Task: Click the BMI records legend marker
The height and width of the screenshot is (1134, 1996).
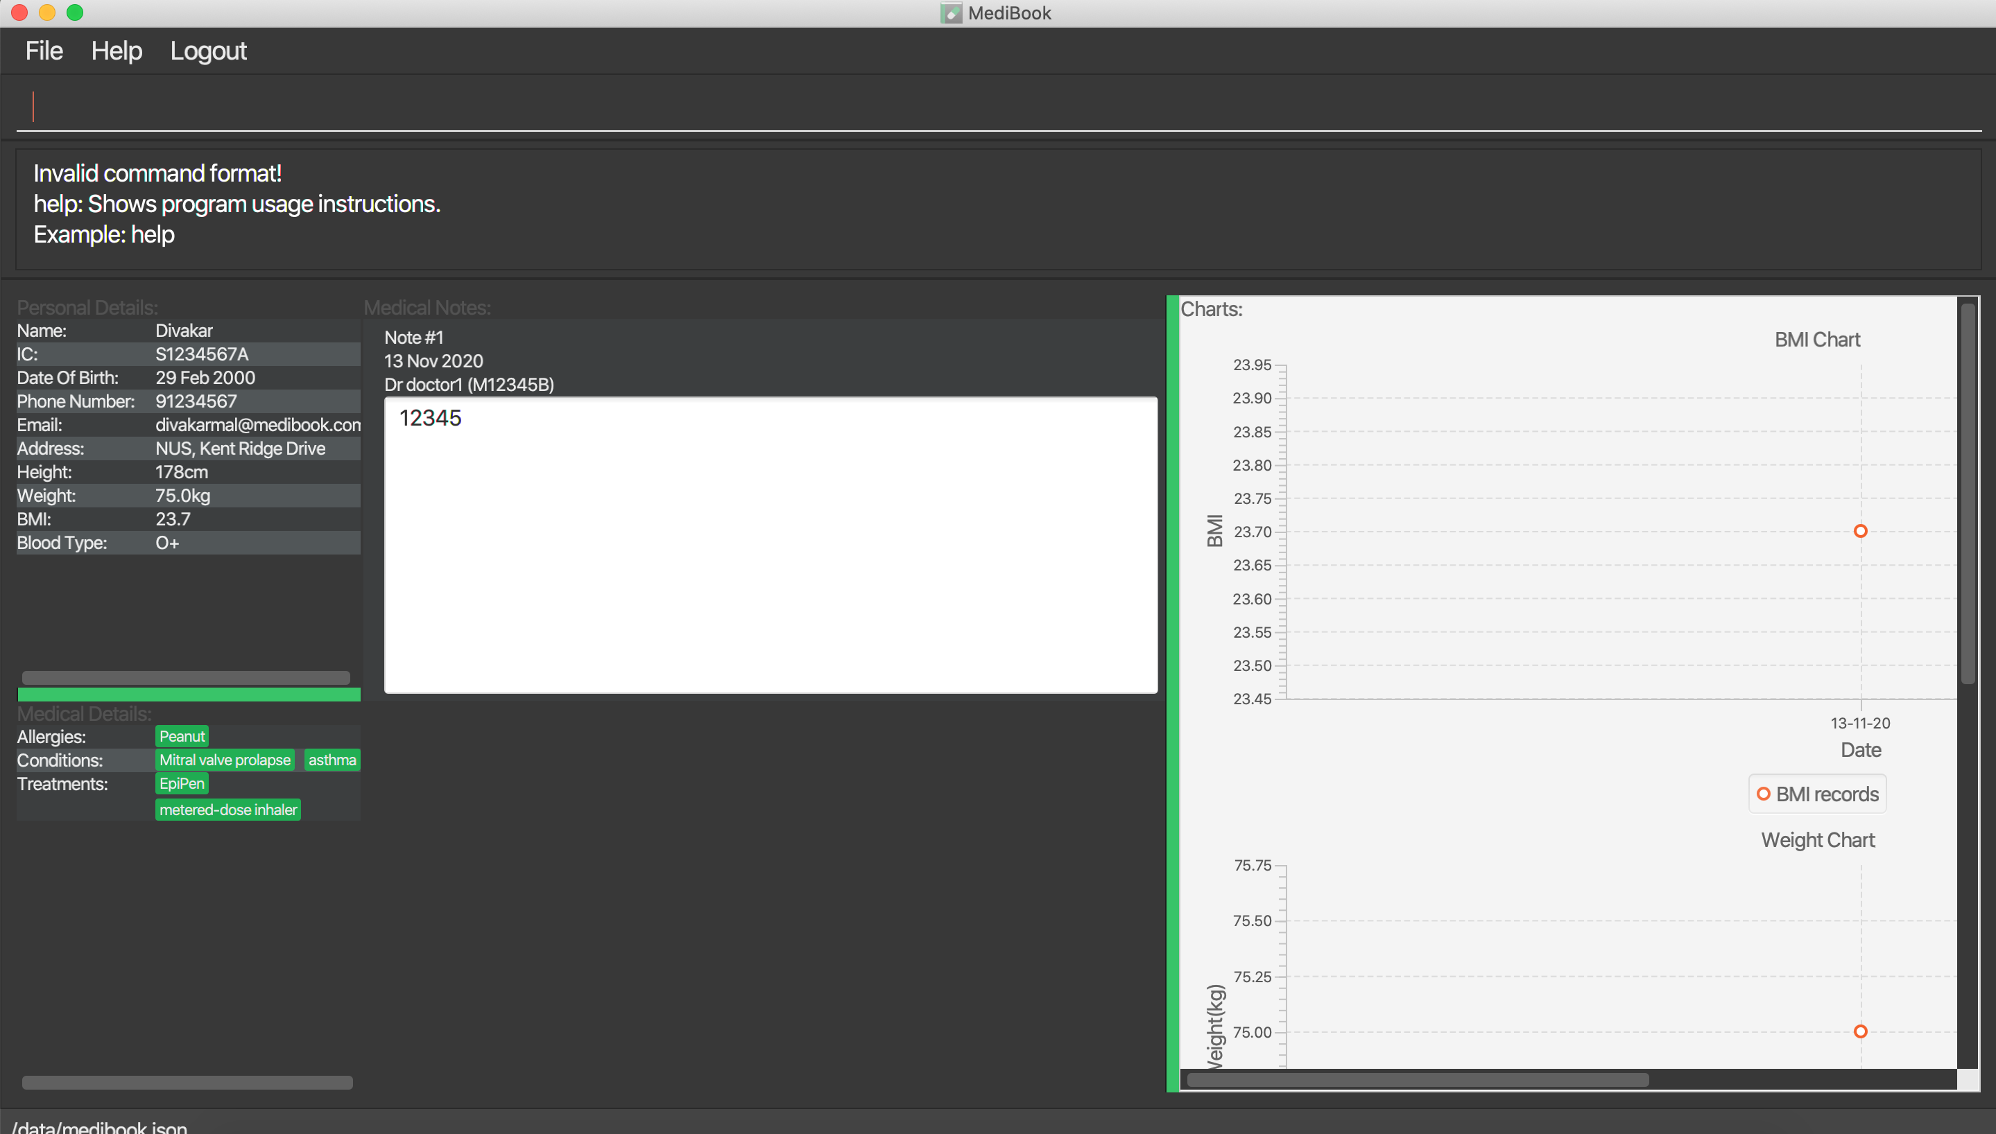Action: [x=1763, y=794]
